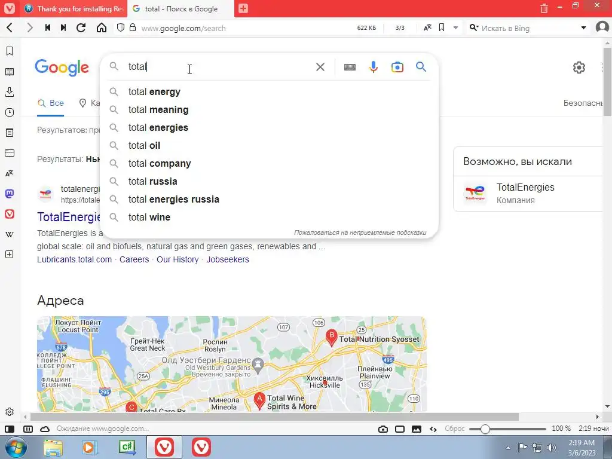
Task: Select the 'total - Поиск в Google' tab
Action: (180, 8)
